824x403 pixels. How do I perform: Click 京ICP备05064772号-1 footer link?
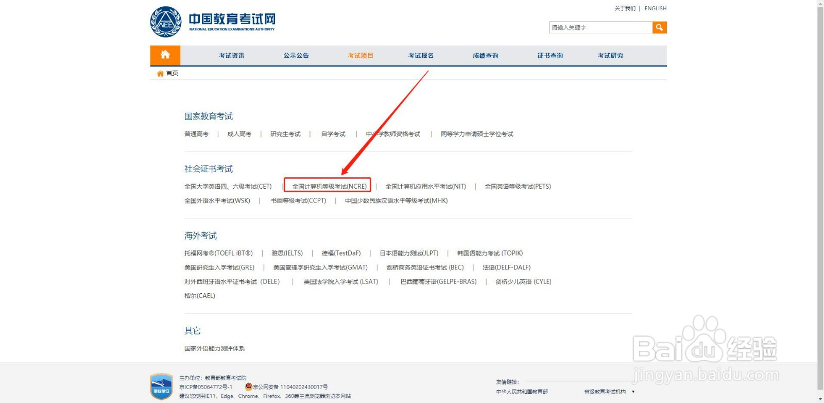point(206,387)
